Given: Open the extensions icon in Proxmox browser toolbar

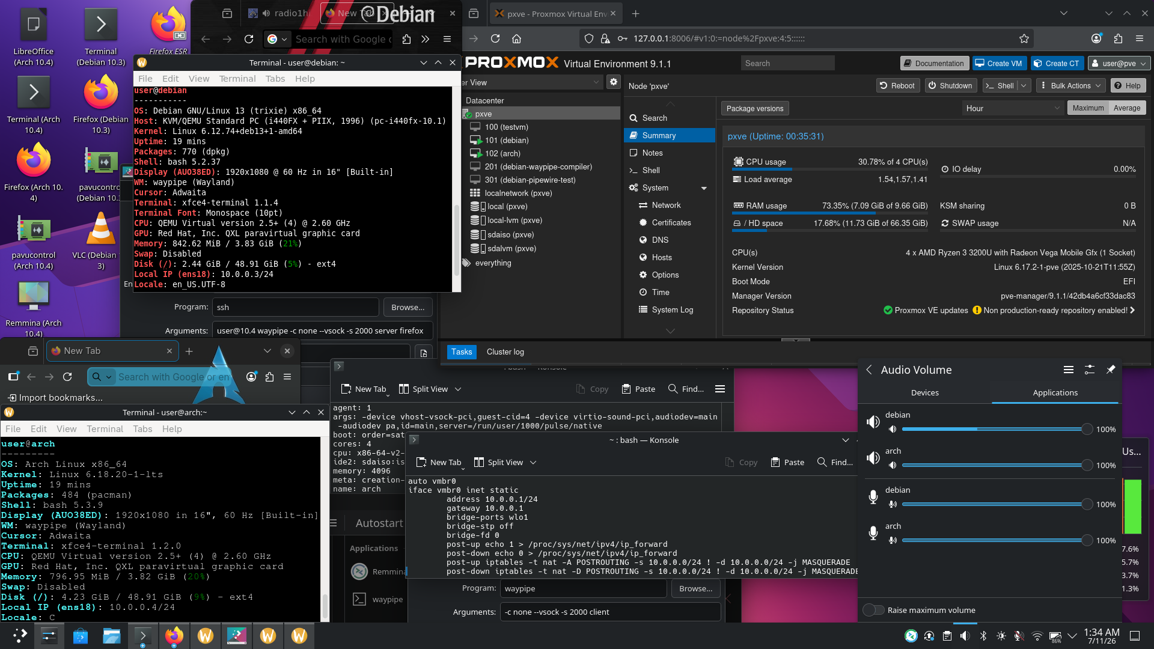Looking at the screenshot, I should click(x=1118, y=38).
